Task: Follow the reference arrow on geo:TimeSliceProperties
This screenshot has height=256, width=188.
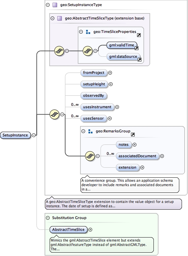Action: [x=139, y=35]
